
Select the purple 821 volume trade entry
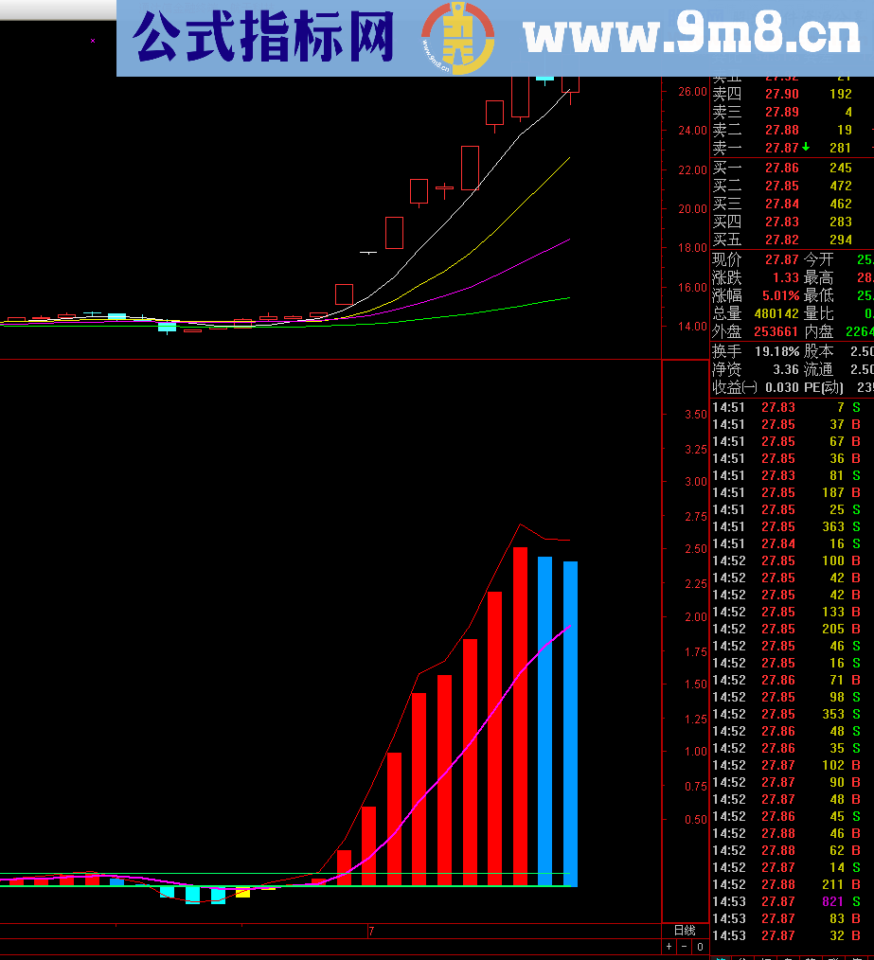pos(832,901)
